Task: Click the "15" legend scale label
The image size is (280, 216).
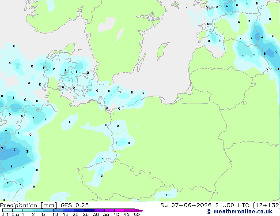Action: [x=65, y=214]
